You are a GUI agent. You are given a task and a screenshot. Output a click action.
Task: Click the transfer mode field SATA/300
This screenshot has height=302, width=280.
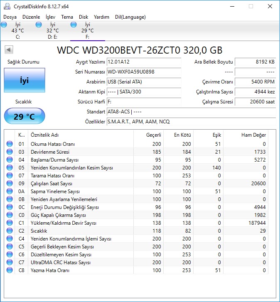(x=144, y=92)
